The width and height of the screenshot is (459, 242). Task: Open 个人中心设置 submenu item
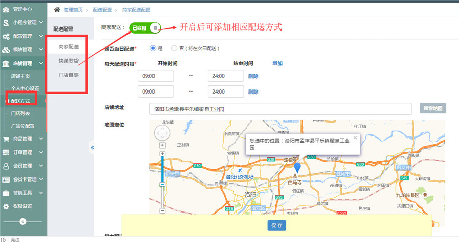pos(25,88)
